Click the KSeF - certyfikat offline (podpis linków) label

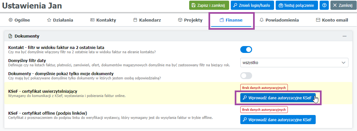48,113
